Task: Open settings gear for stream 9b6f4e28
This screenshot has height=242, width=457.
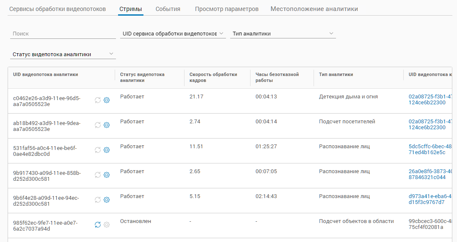Action: click(x=107, y=200)
